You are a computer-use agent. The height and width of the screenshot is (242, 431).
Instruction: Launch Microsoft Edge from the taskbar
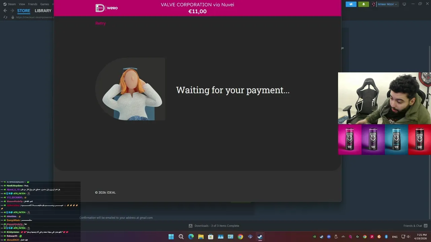(191, 237)
